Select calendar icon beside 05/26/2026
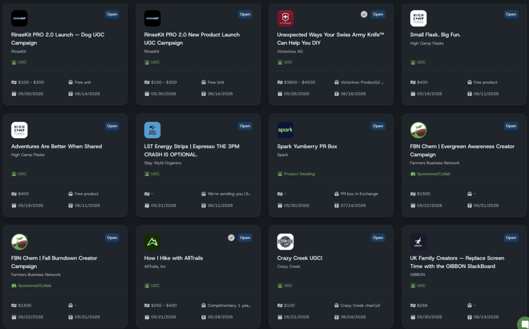The height and width of the screenshot is (329, 529). [x=279, y=94]
